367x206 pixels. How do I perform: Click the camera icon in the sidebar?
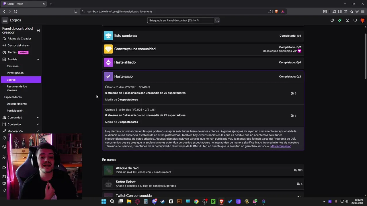[x=4, y=168]
